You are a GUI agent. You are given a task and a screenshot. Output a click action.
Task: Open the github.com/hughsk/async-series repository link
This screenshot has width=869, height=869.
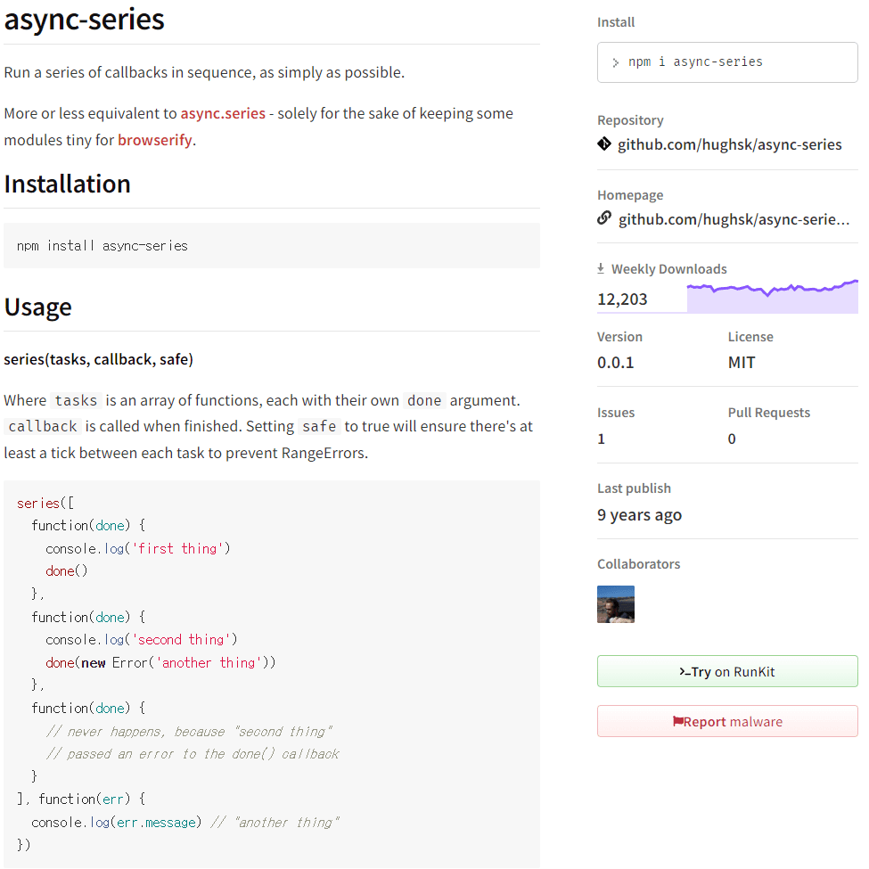coord(729,144)
